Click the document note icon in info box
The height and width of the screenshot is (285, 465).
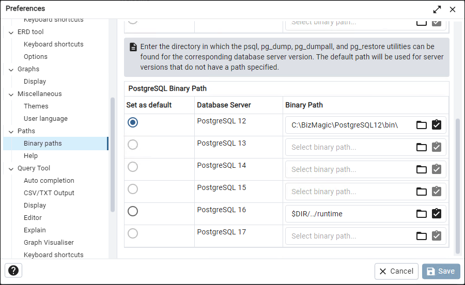click(133, 47)
